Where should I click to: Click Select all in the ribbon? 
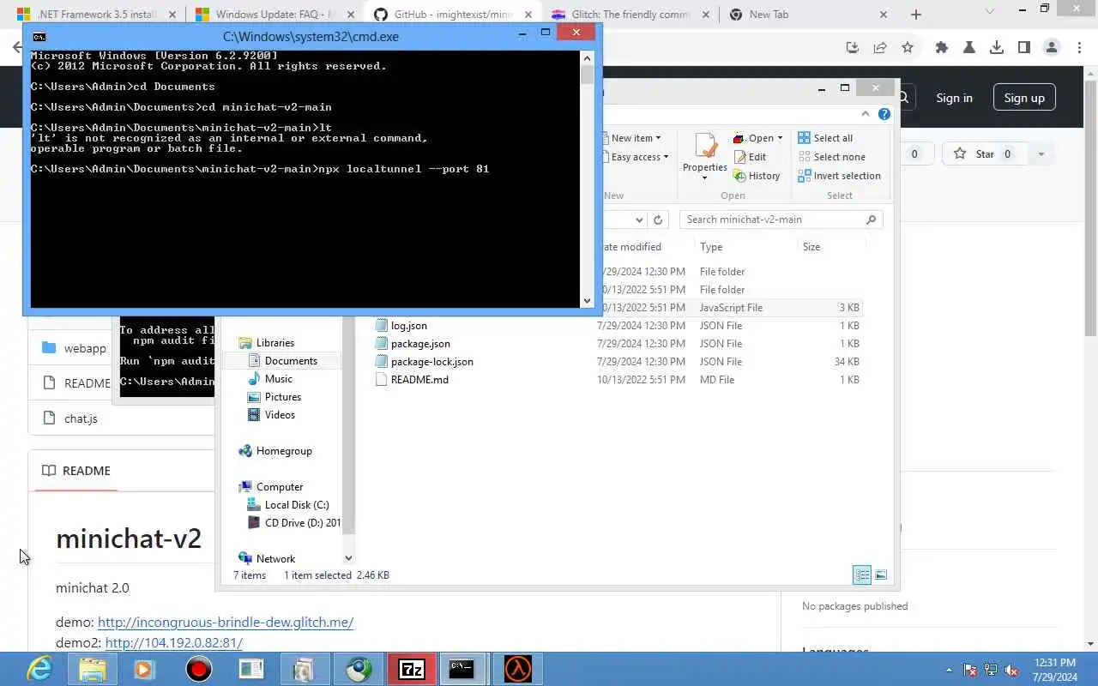pyautogui.click(x=825, y=138)
